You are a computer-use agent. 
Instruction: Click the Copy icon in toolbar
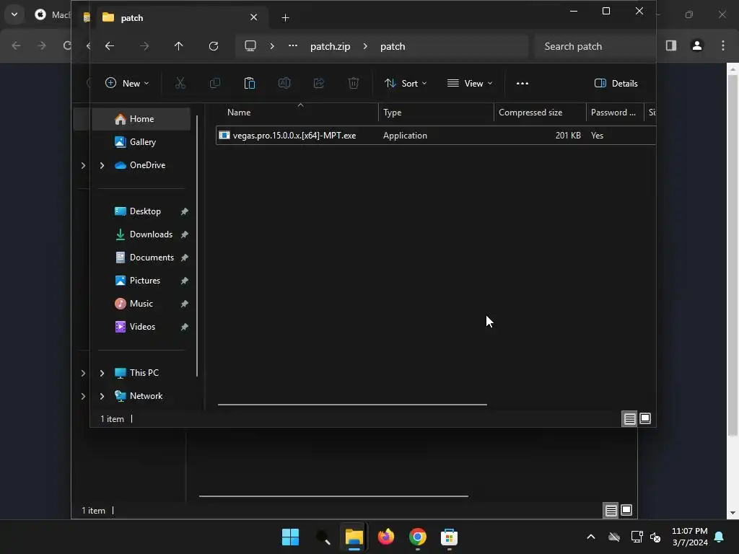point(215,84)
